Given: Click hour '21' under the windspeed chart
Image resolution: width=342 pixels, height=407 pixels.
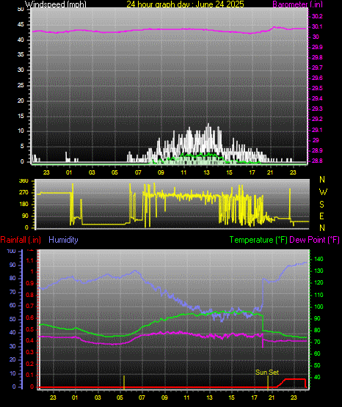Looking at the screenshot, I should [x=270, y=172].
